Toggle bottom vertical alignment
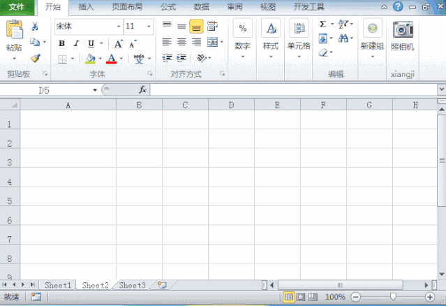This screenshot has width=446, height=306. 196,27
